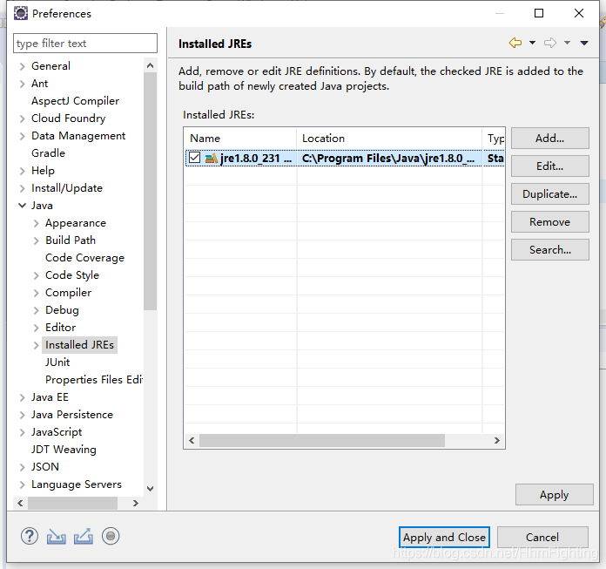Screen dimensions: 606x569
Task: Collapse the Java tree node
Action: 23,206
